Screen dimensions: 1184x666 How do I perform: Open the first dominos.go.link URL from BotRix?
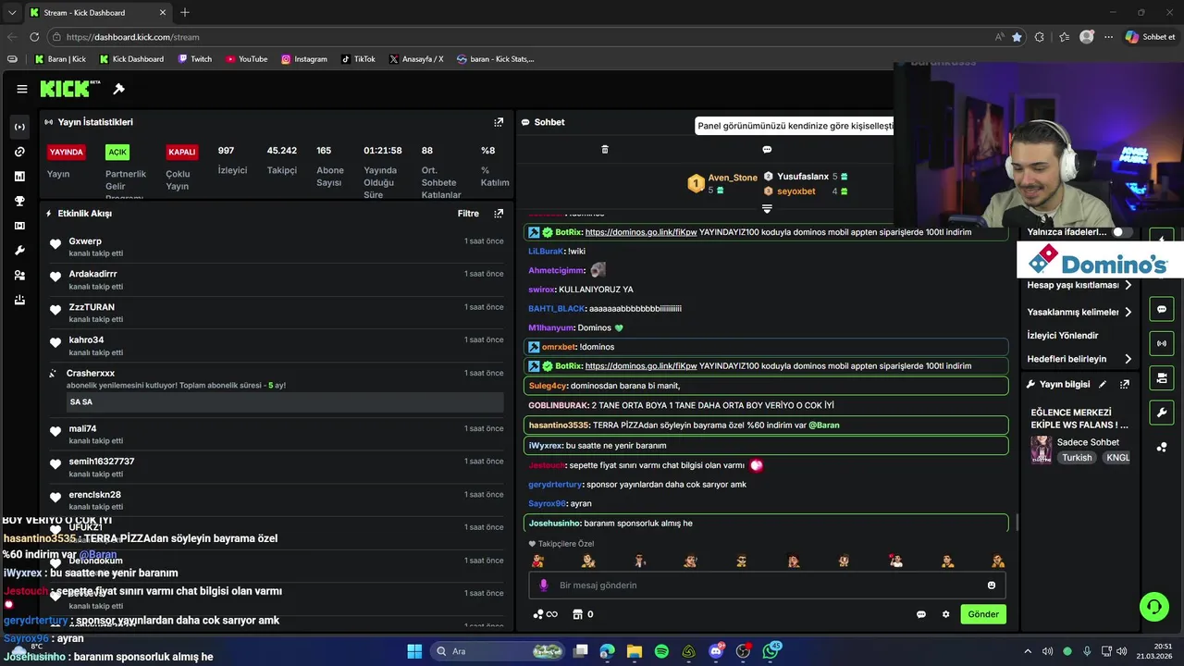coord(641,232)
